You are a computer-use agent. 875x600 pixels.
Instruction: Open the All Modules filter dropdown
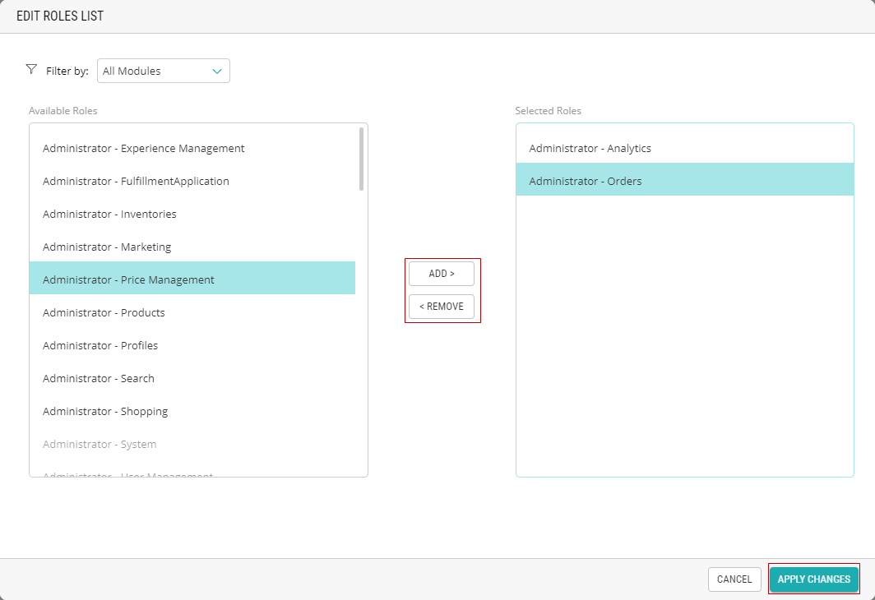[163, 71]
